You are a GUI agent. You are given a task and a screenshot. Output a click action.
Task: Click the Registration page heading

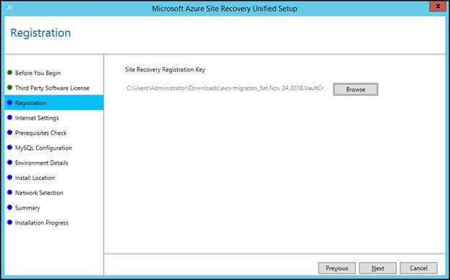click(x=40, y=33)
